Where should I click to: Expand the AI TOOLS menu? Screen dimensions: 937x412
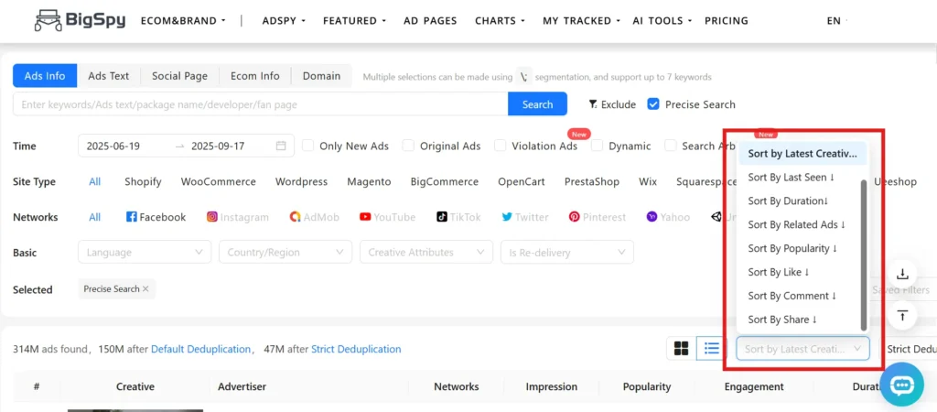tap(662, 20)
